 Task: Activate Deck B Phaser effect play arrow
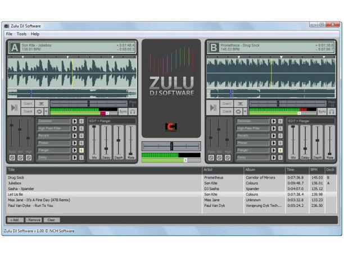[x=274, y=143]
